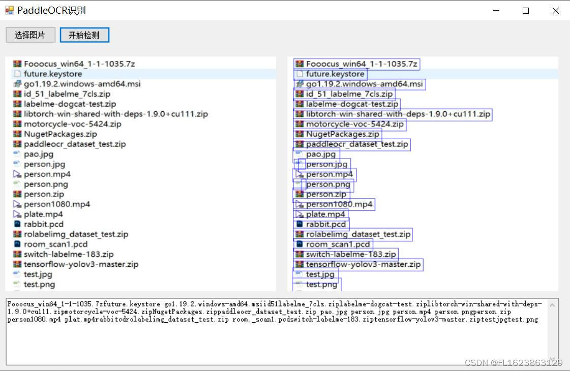Click the archive icon beside Fooocus_win64 in detection result image

pyautogui.click(x=299, y=64)
